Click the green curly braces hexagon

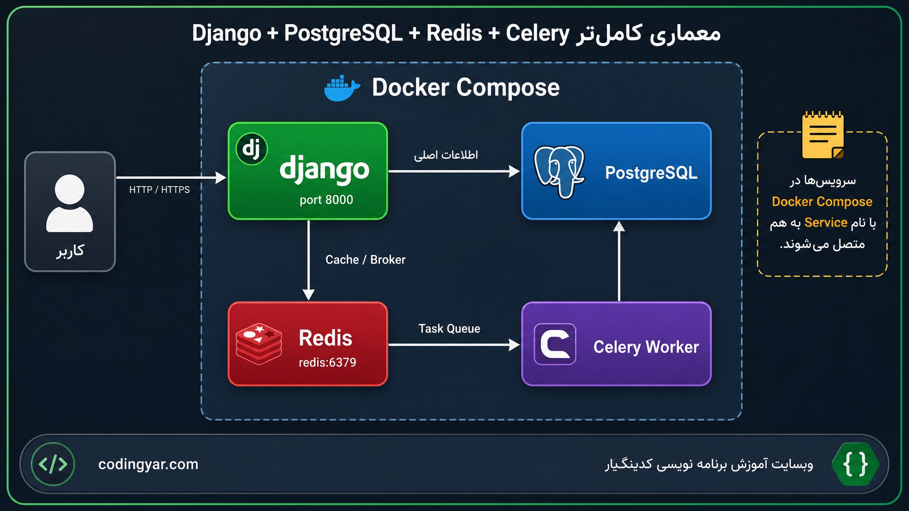[856, 464]
